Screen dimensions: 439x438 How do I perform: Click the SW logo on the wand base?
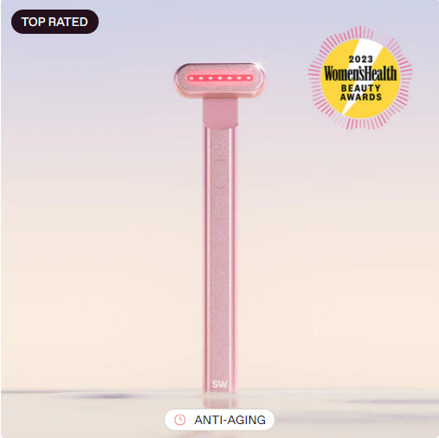[x=220, y=384]
